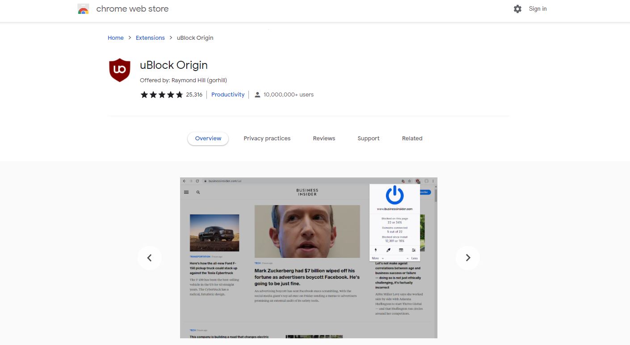This screenshot has height=345, width=630.
Task: Click the eyedropper picker icon in popup
Action: pyautogui.click(x=388, y=250)
